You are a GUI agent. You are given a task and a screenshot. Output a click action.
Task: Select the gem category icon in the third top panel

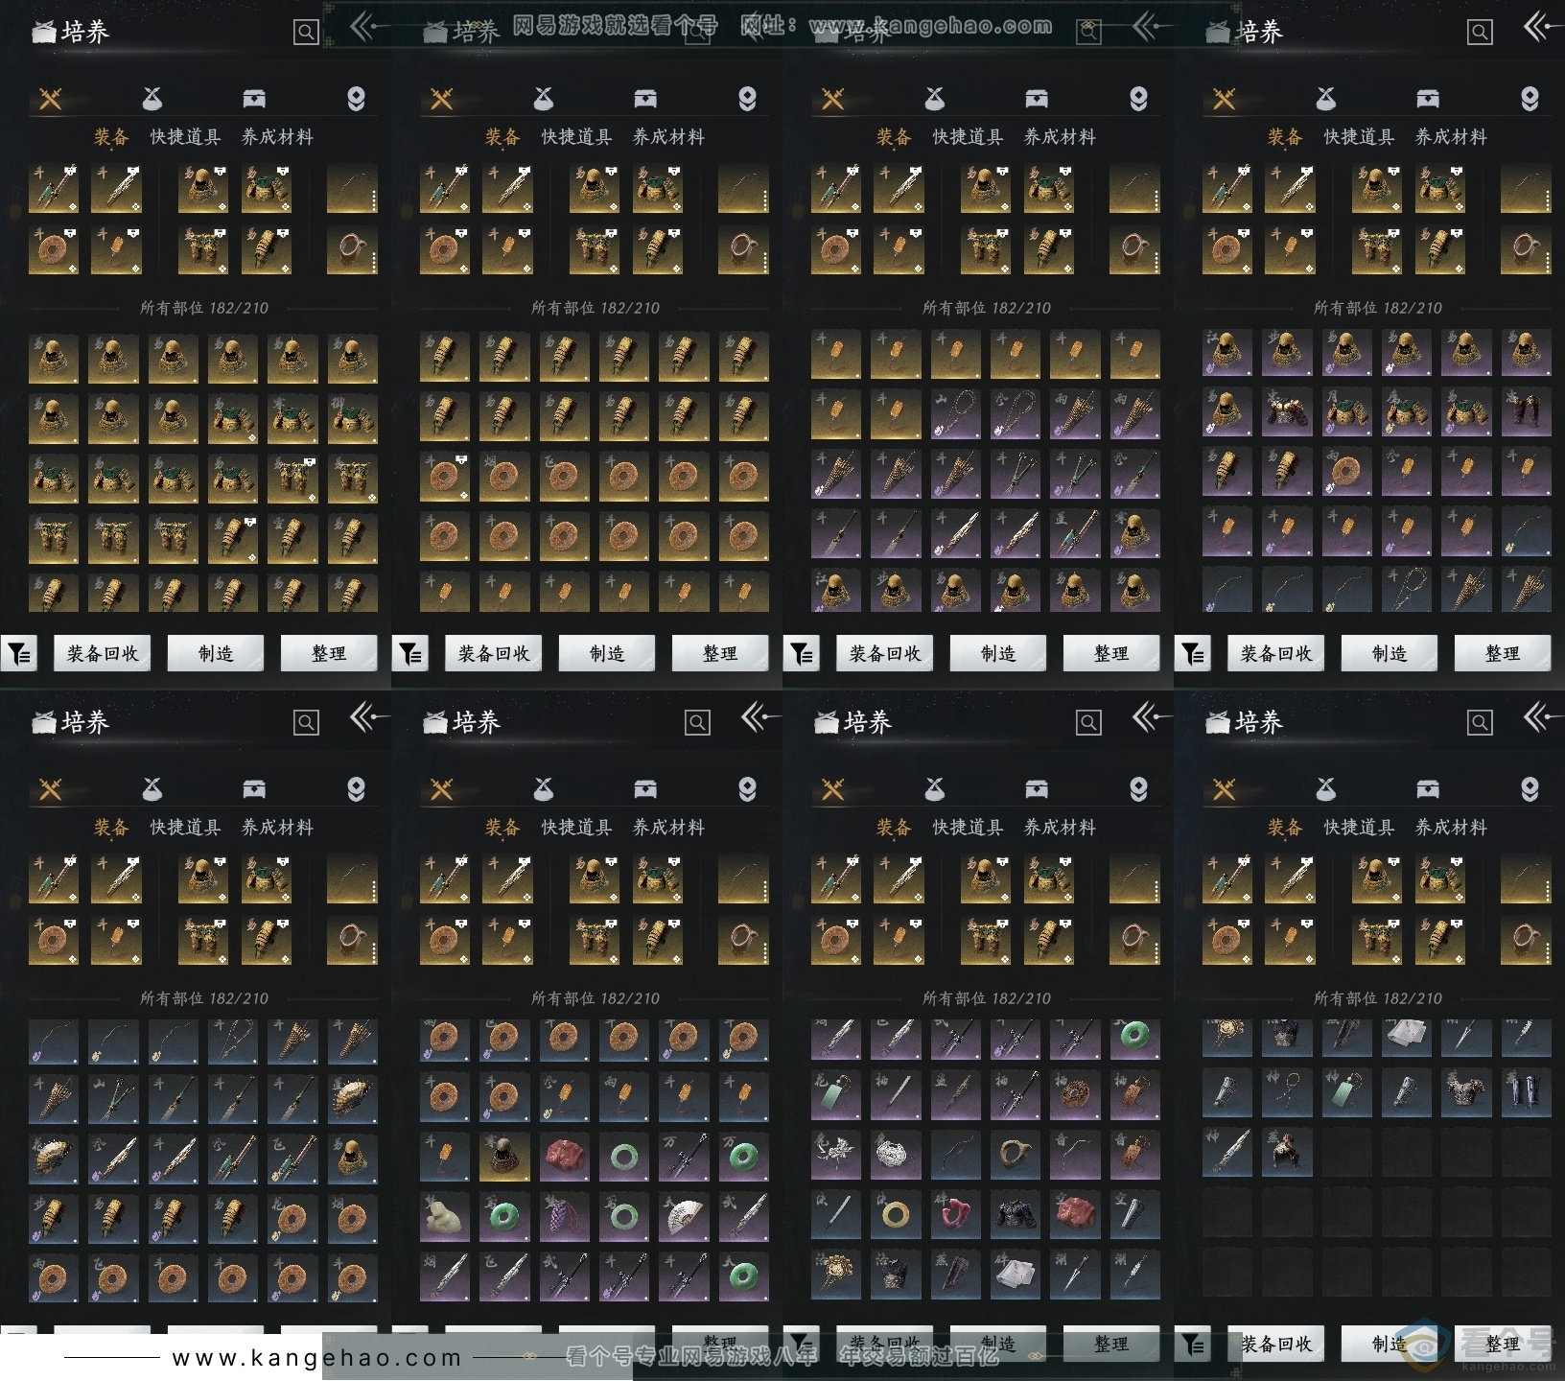(x=1138, y=99)
